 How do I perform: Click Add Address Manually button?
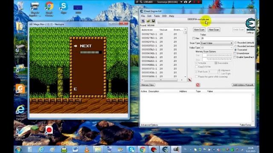click(x=243, y=85)
